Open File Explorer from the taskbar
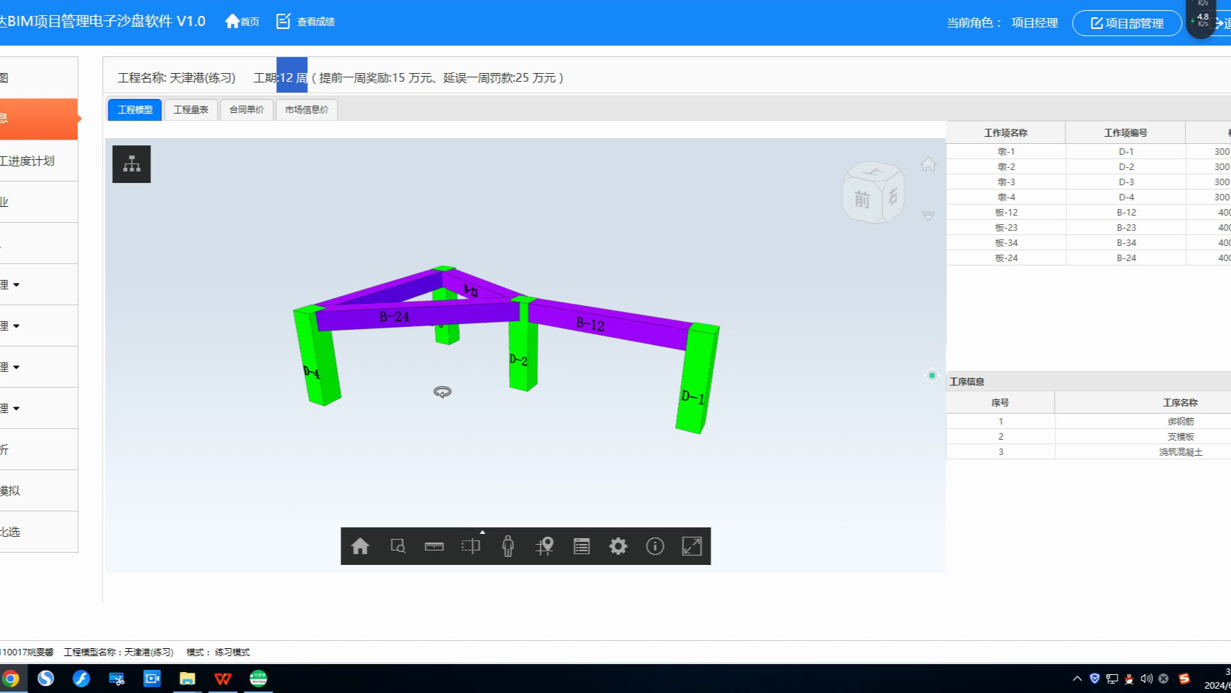This screenshot has width=1231, height=693. tap(187, 679)
